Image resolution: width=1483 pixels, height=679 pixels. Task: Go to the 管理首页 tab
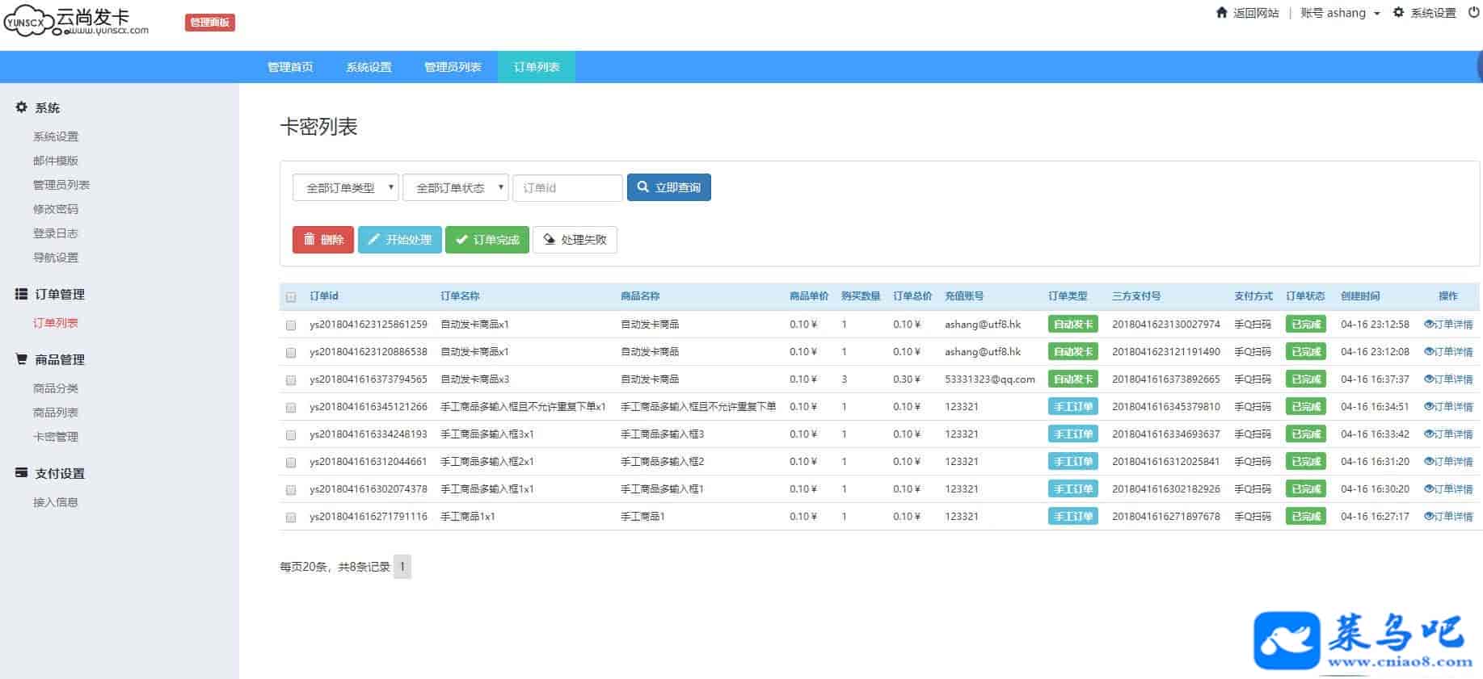[x=290, y=67]
